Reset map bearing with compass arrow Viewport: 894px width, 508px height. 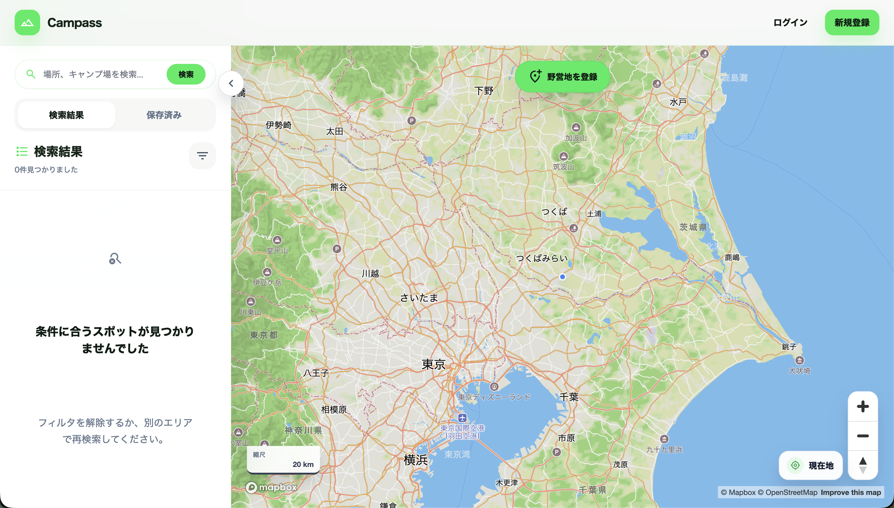click(863, 465)
